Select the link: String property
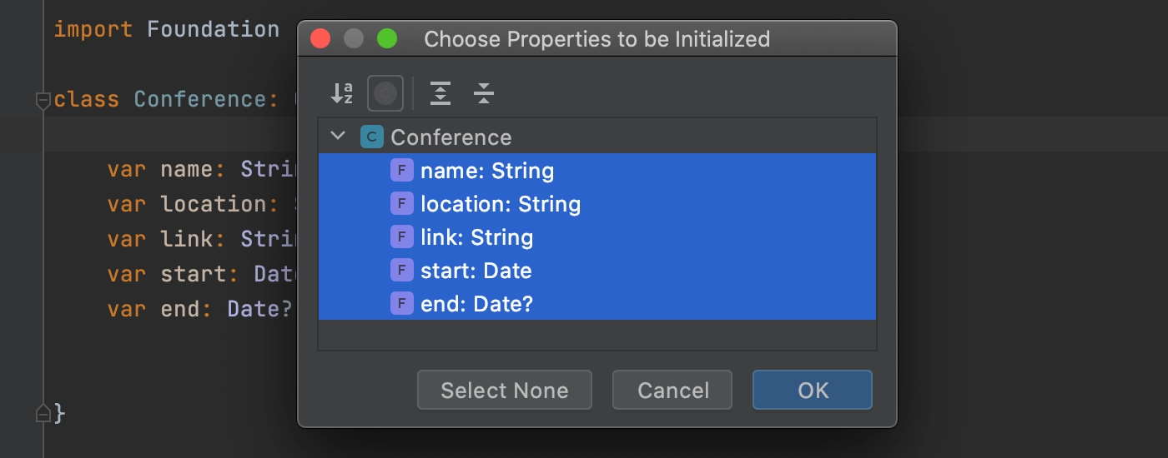This screenshot has height=458, width=1168. click(597, 237)
